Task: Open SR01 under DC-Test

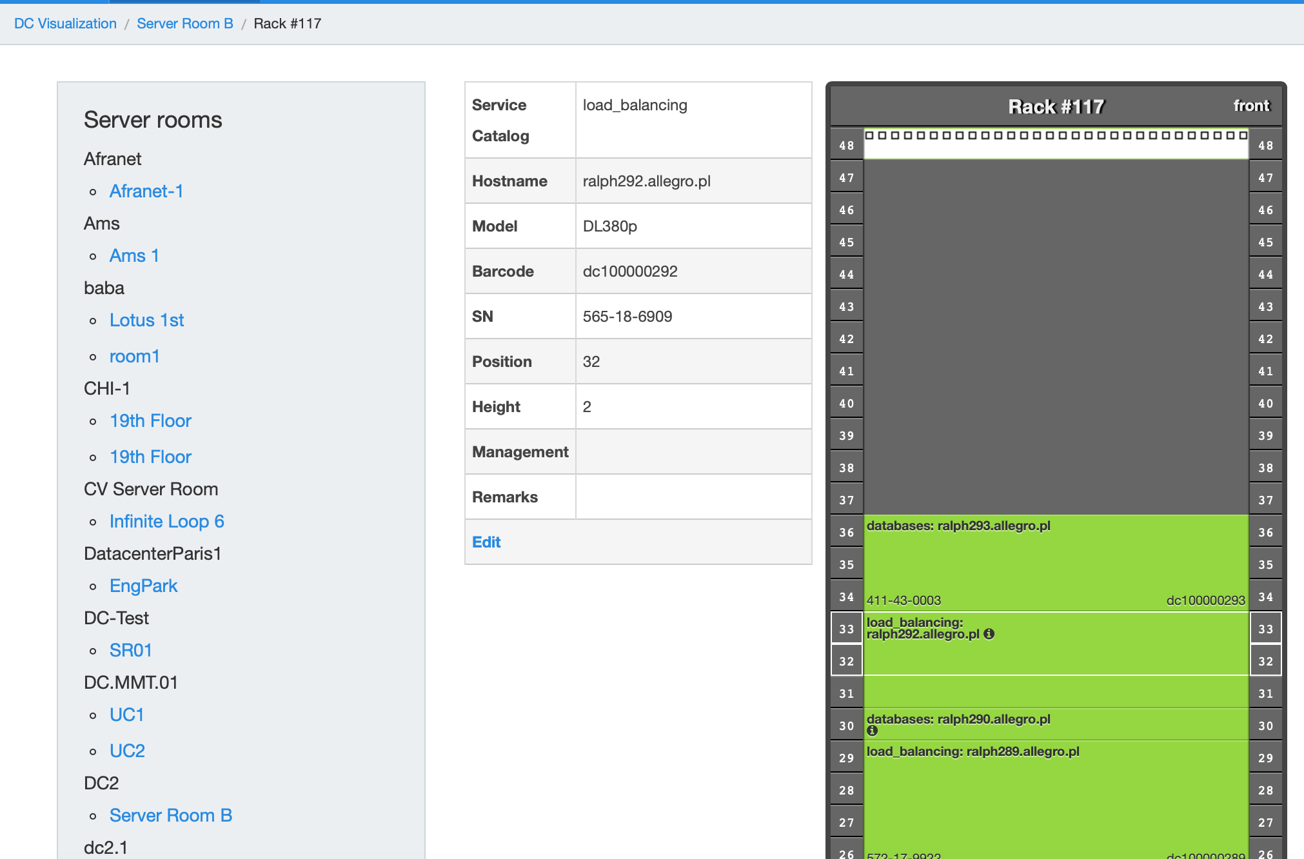Action: 130,650
